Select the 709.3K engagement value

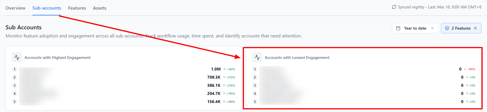pos(214,77)
